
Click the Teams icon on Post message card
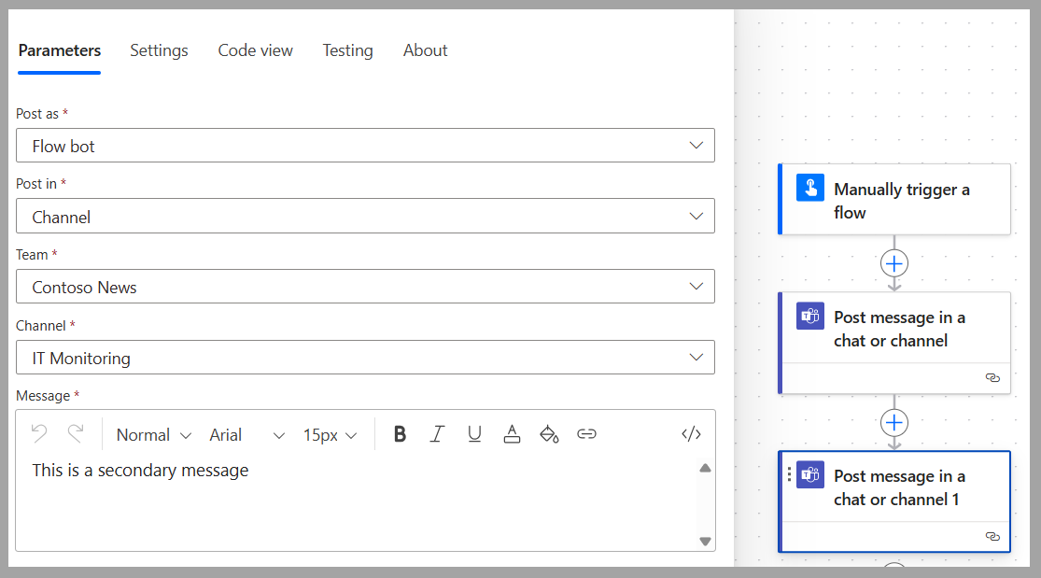click(809, 317)
